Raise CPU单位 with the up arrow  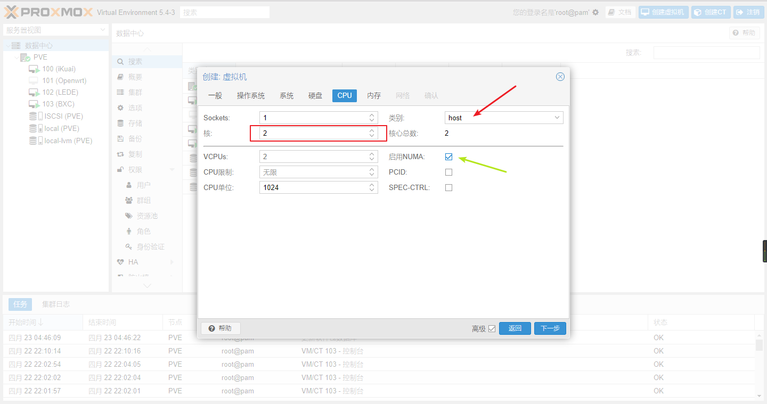coord(372,185)
